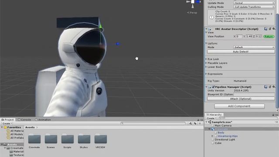Open the Update Mode dropdown
The image size is (279, 157).
click(x=254, y=3)
